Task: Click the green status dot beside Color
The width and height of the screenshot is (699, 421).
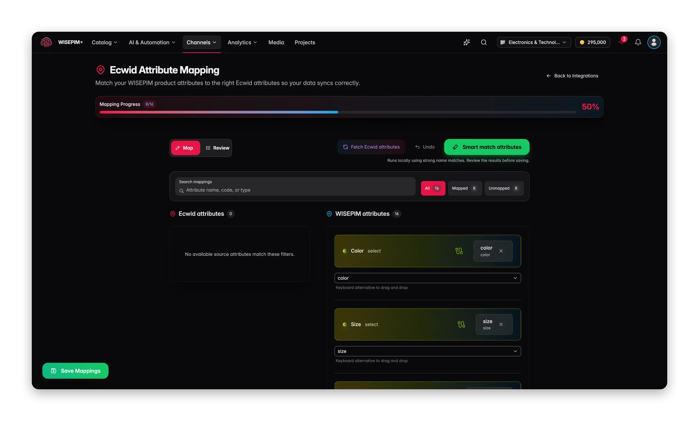Action: coord(345,251)
